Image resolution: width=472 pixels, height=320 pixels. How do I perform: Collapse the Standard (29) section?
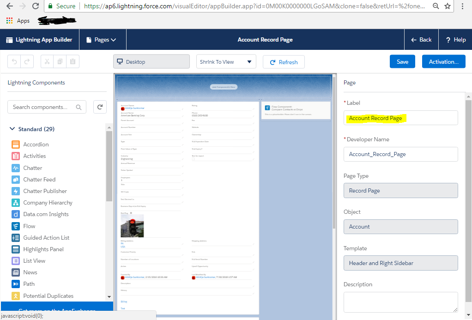(x=12, y=129)
